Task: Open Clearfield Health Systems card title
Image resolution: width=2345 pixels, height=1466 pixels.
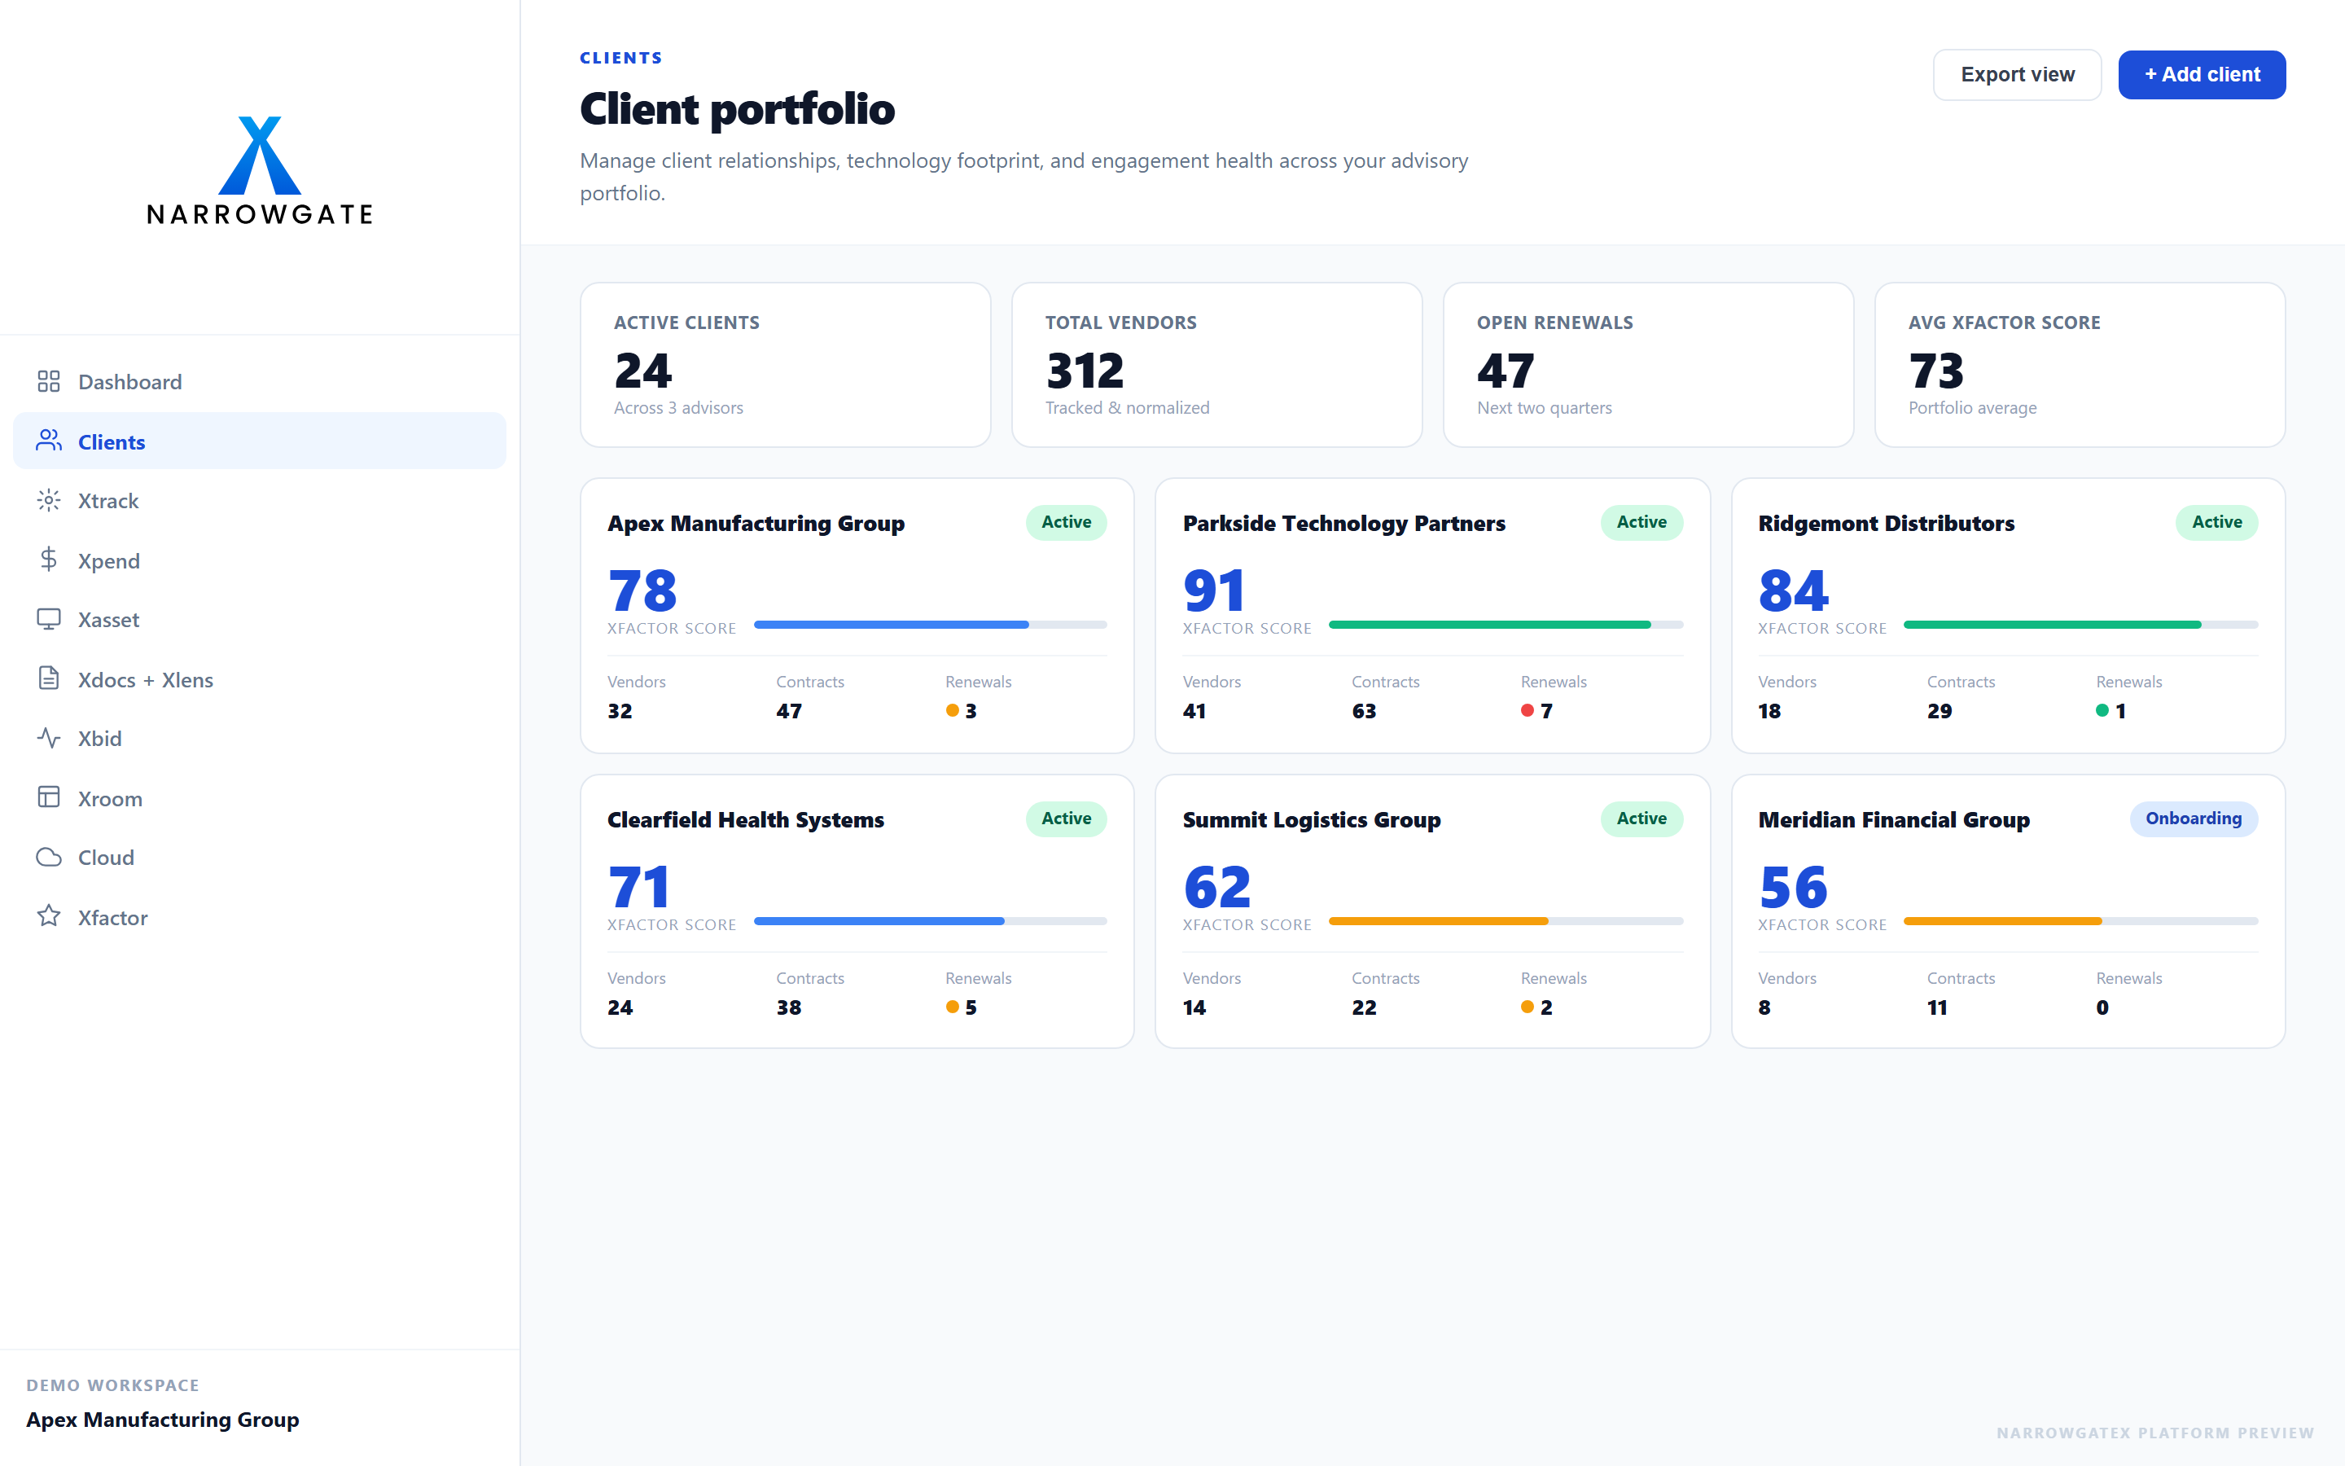Action: click(745, 820)
